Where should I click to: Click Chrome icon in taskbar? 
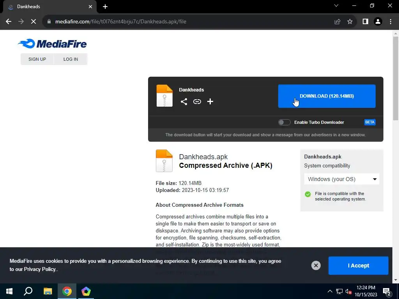(x=67, y=291)
